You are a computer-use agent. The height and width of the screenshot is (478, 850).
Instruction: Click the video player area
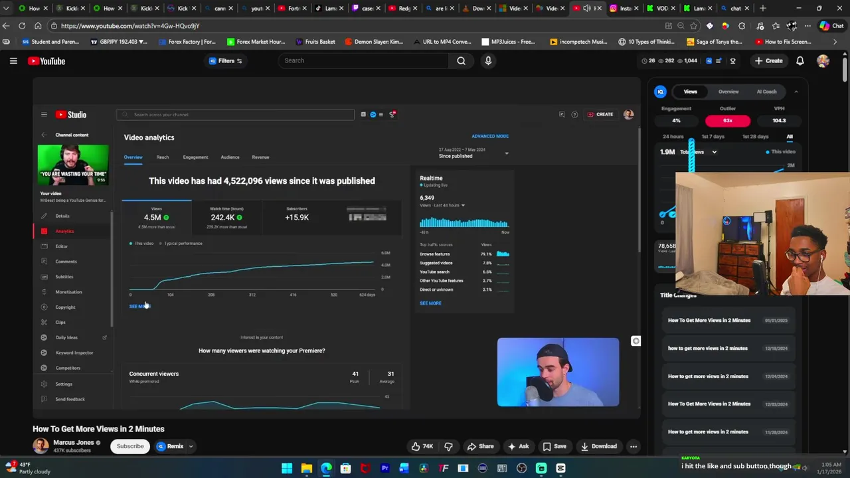pos(337,248)
